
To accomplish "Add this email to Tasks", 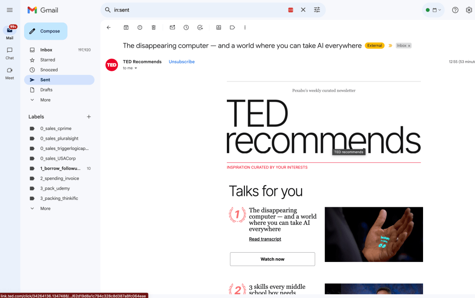I will point(200,27).
